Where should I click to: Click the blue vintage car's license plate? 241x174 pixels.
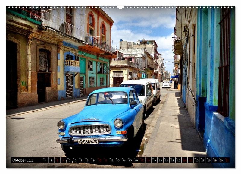pyautogui.click(x=88, y=141)
